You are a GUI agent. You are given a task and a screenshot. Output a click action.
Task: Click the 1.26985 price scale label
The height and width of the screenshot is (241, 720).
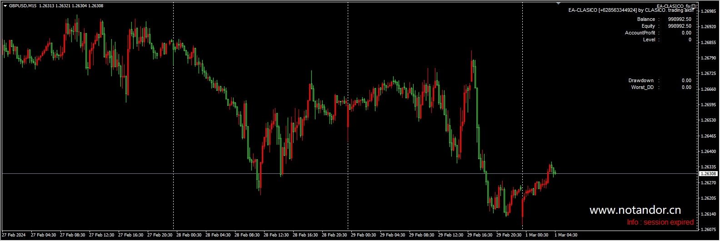point(708,11)
